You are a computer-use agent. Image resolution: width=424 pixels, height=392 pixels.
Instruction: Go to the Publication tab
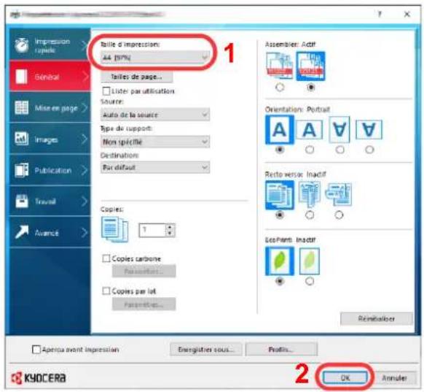(50, 170)
